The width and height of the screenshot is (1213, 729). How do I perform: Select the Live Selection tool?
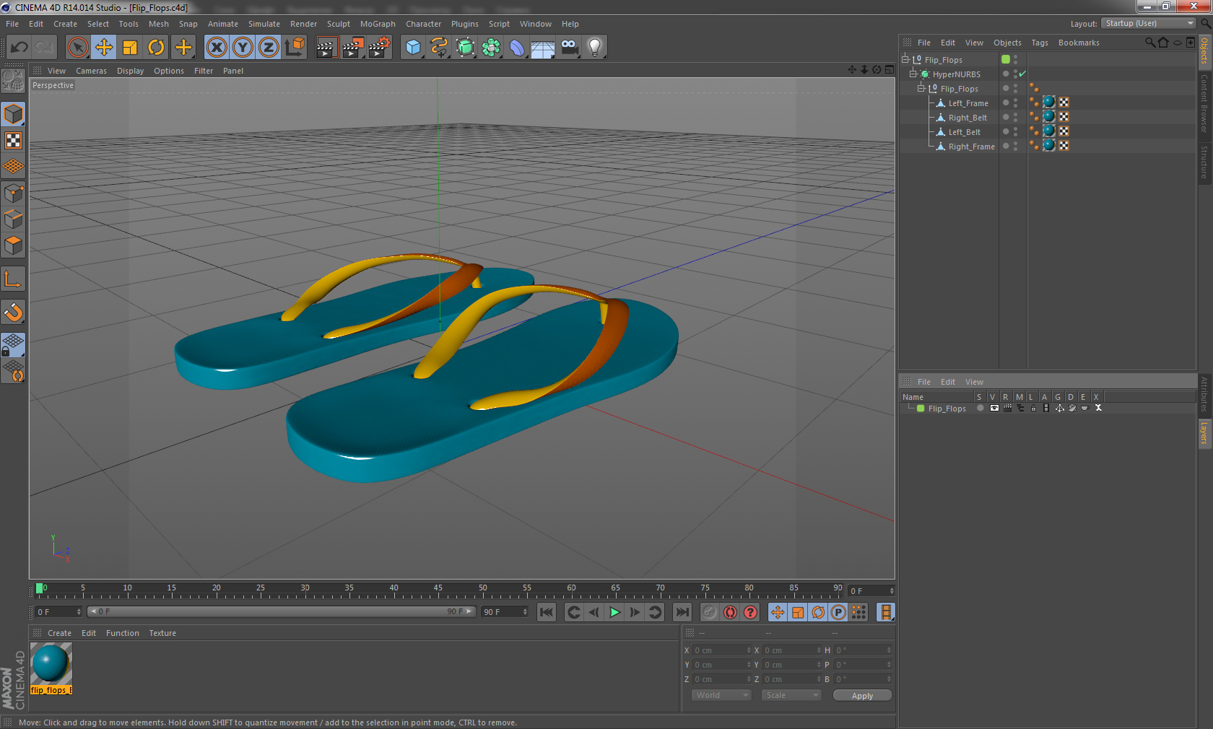click(78, 48)
